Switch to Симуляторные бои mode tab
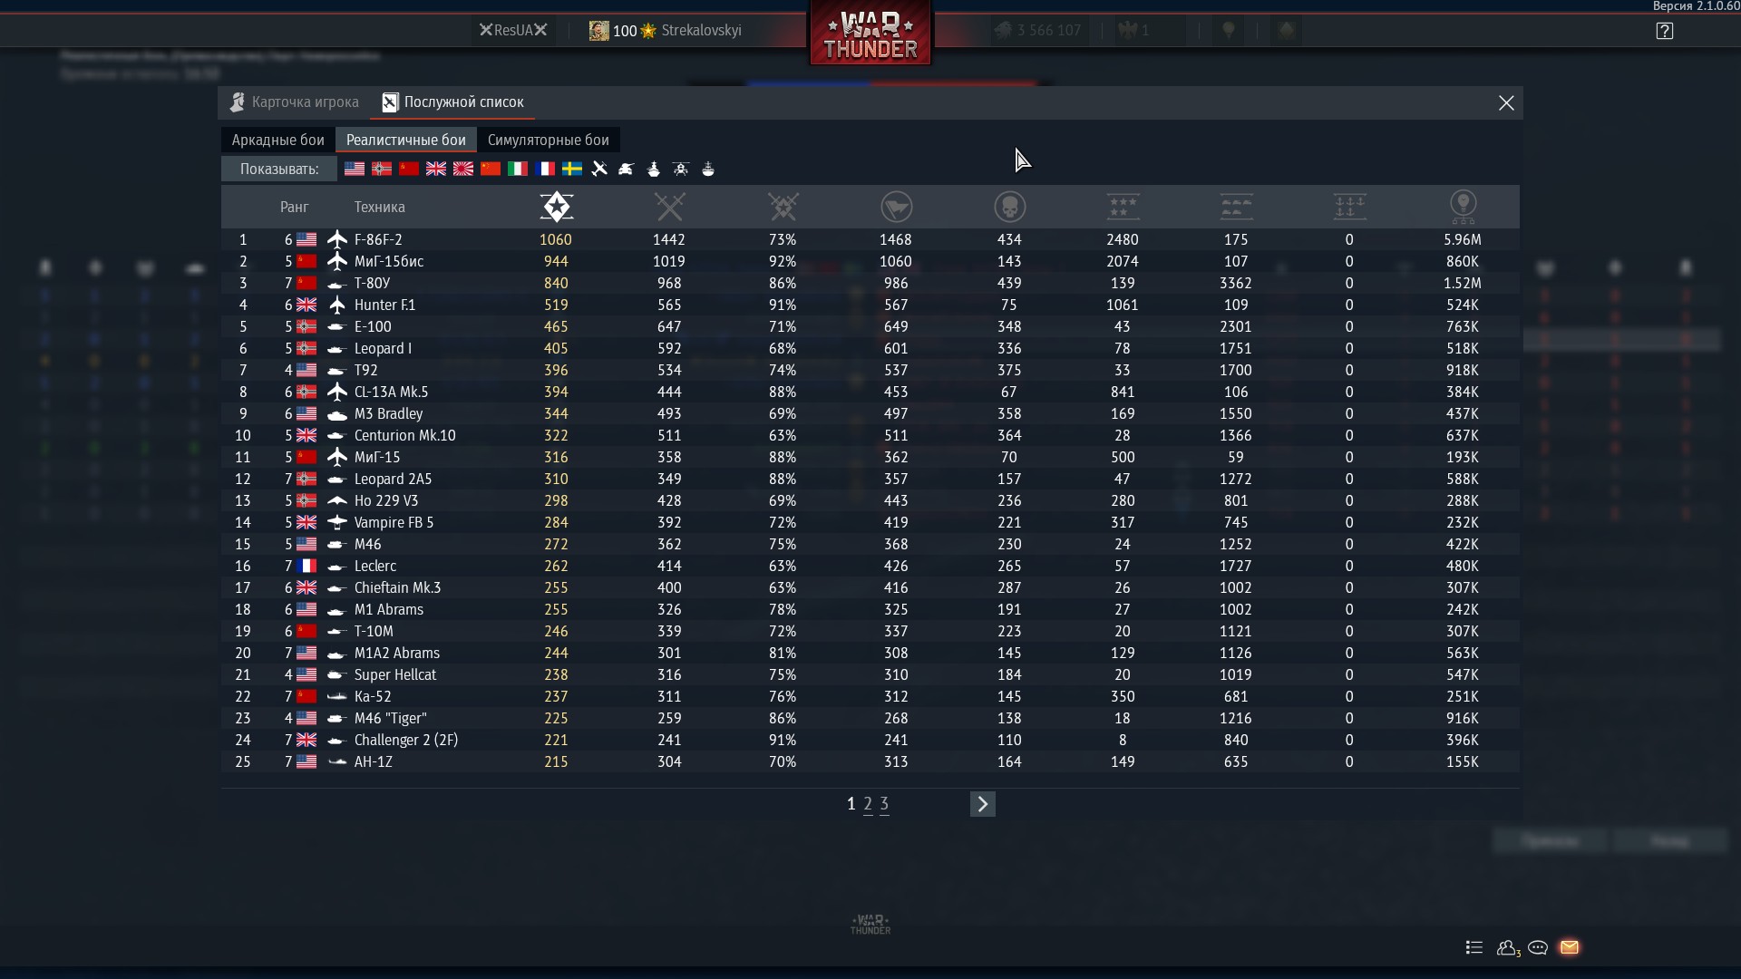 548,140
